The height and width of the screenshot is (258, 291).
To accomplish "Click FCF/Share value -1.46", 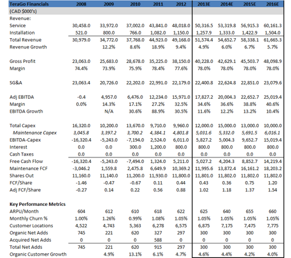I will 81,183.
